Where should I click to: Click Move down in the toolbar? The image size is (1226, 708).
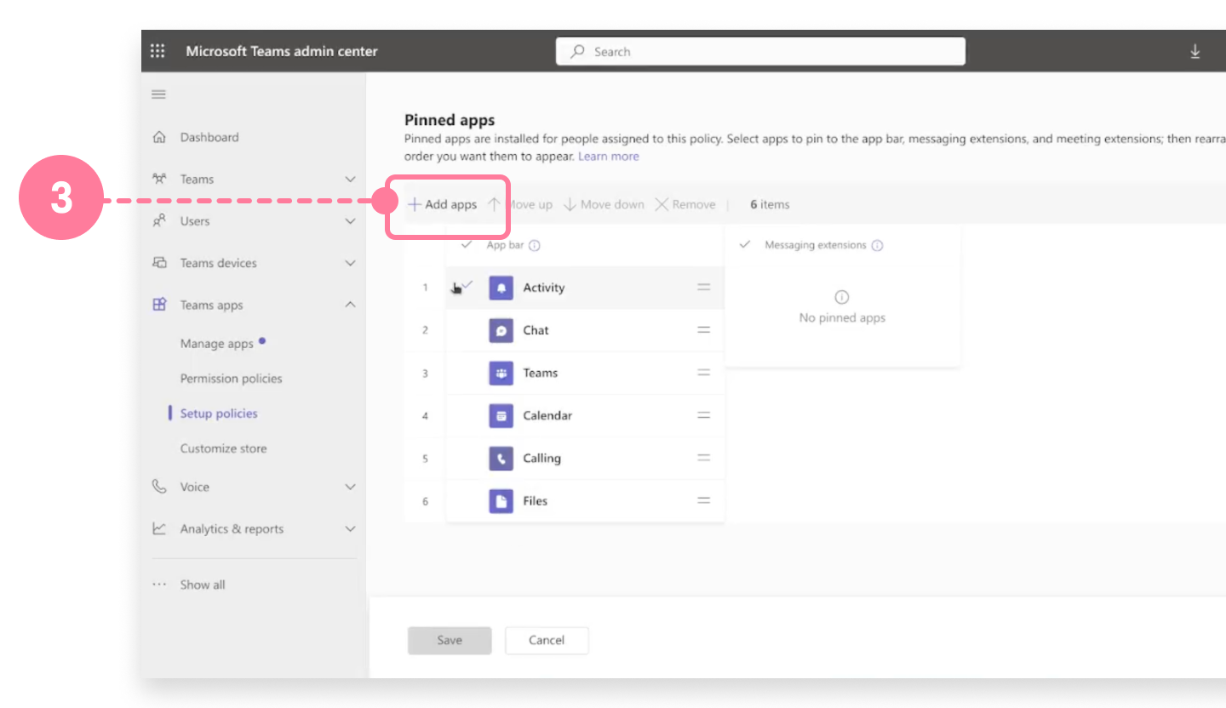pos(604,204)
